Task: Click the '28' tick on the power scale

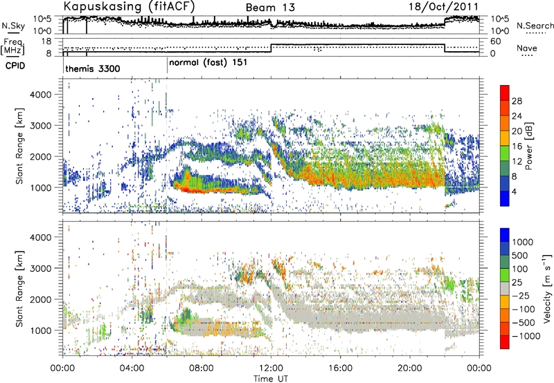Action: click(517, 101)
